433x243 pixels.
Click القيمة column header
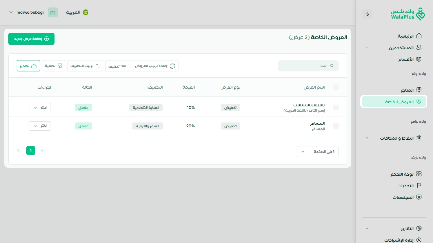pyautogui.click(x=189, y=87)
